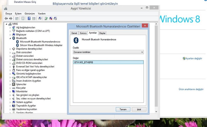Expand the Taşınabilir Aygıtlar node
This screenshot has width=207, height=127.
[10, 106]
